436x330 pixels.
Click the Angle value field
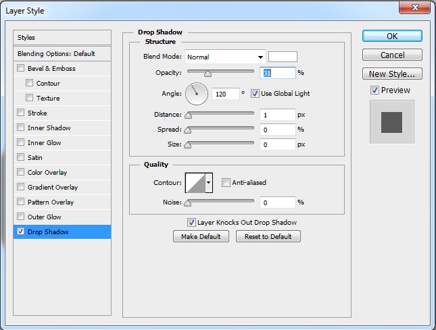(x=226, y=94)
